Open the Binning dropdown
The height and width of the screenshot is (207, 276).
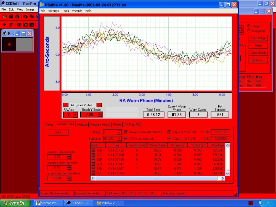pyautogui.click(x=120, y=132)
